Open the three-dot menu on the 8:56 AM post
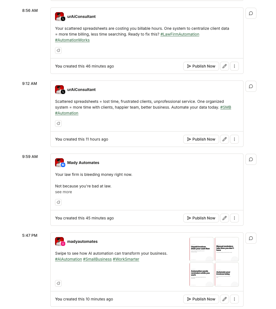 234,66
